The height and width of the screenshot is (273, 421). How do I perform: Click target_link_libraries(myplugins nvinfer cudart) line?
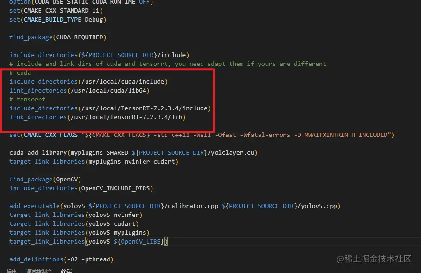point(94,162)
